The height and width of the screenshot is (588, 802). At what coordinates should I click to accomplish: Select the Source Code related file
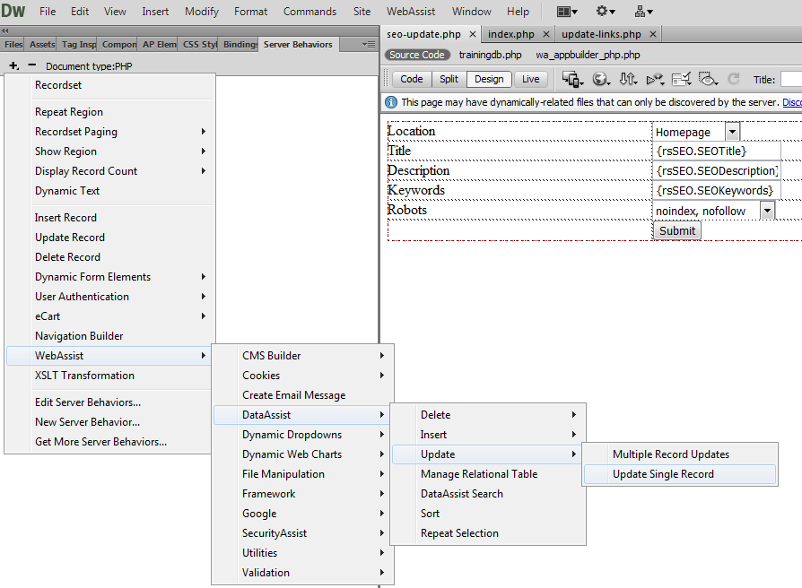tap(417, 55)
